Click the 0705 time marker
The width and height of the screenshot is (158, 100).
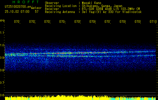coord(77,22)
